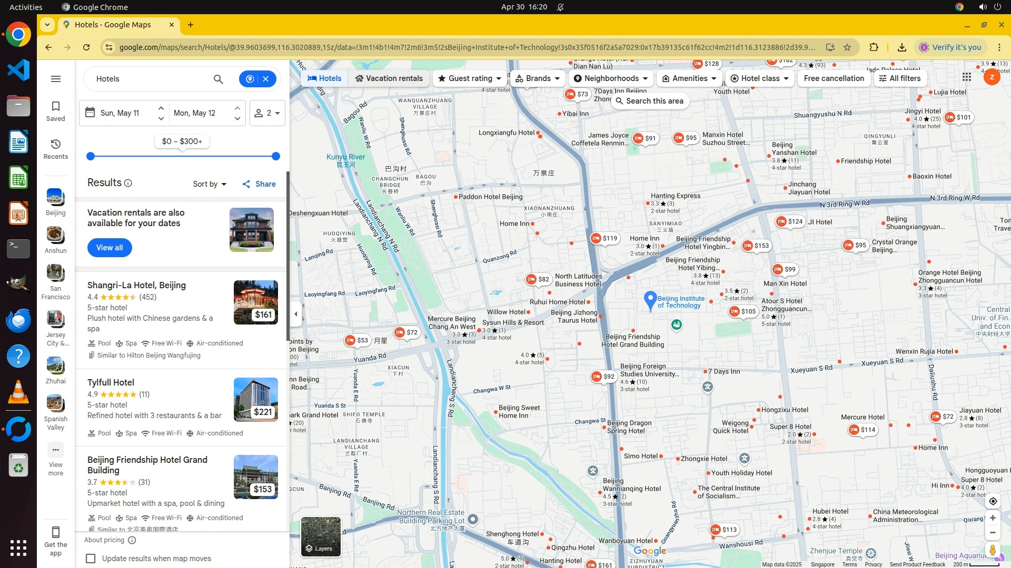Select the Vacation rentals tab
This screenshot has height=568, width=1011.
point(389,78)
